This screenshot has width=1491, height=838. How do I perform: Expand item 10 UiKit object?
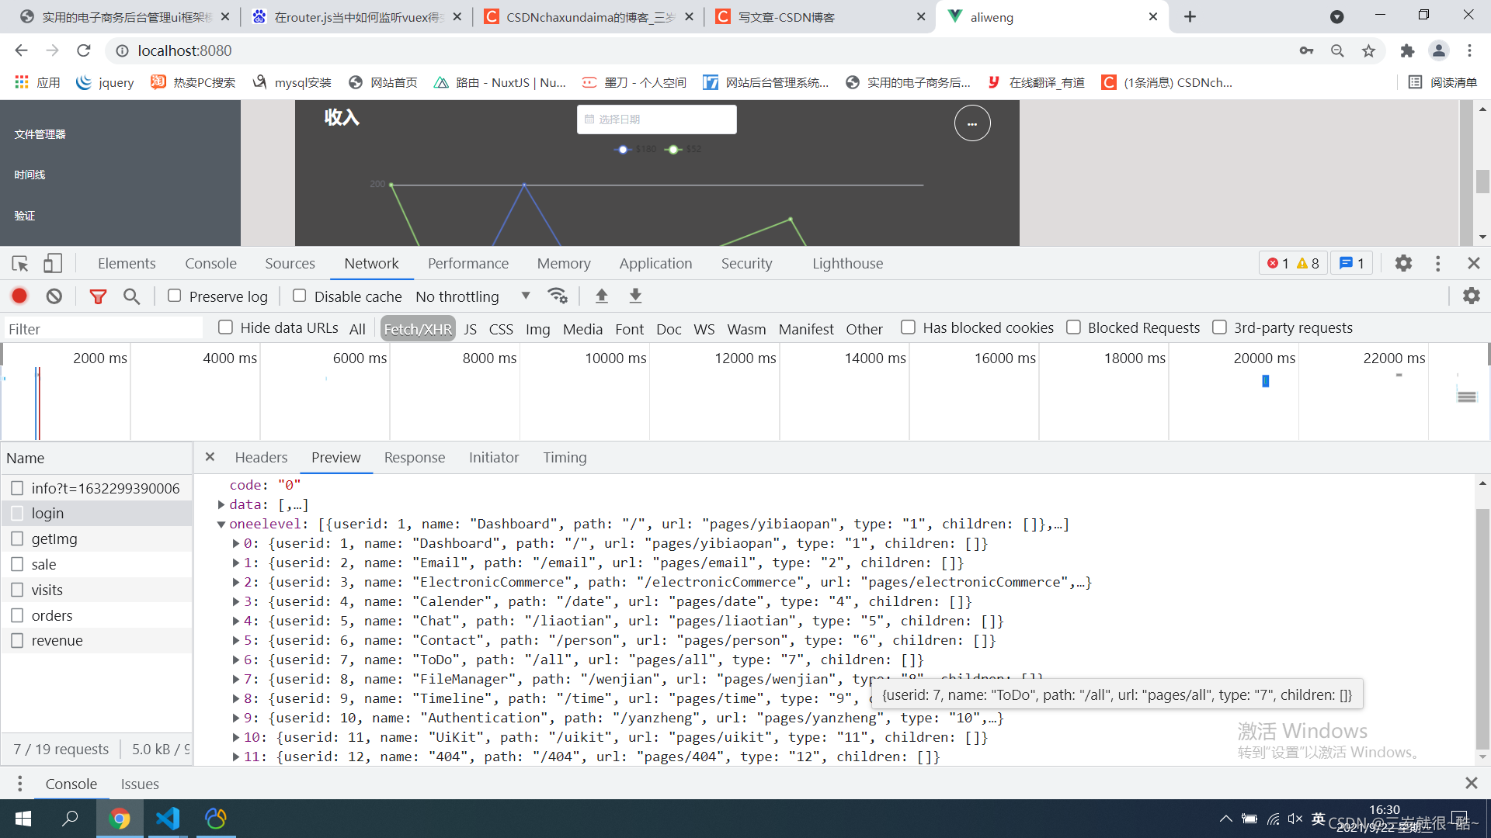(x=236, y=737)
